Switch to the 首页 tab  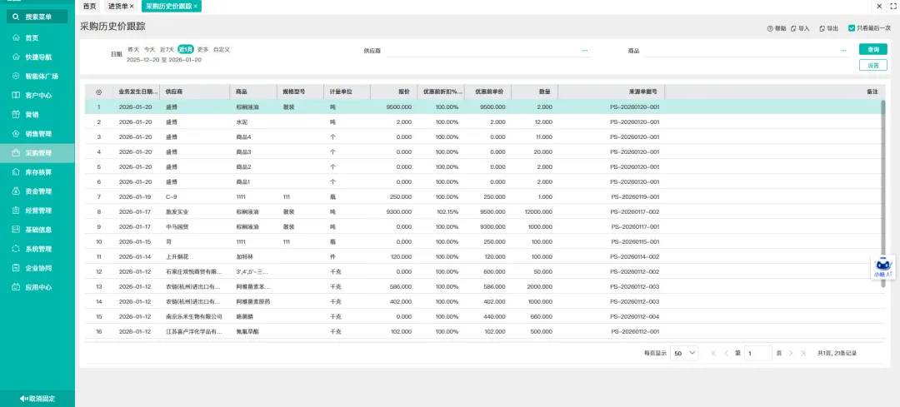point(89,7)
